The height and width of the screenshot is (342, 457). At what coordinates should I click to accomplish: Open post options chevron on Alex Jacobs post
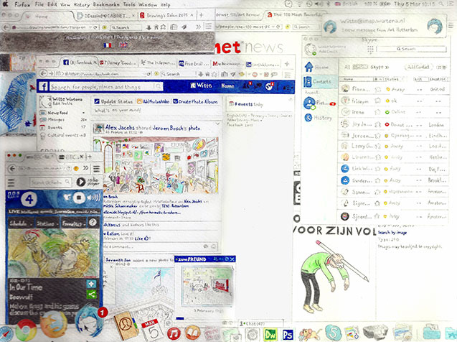[x=217, y=124]
